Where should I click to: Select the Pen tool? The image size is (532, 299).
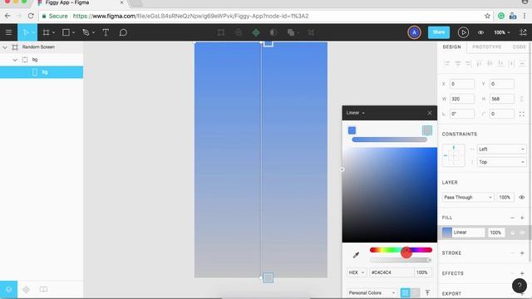pos(86,32)
